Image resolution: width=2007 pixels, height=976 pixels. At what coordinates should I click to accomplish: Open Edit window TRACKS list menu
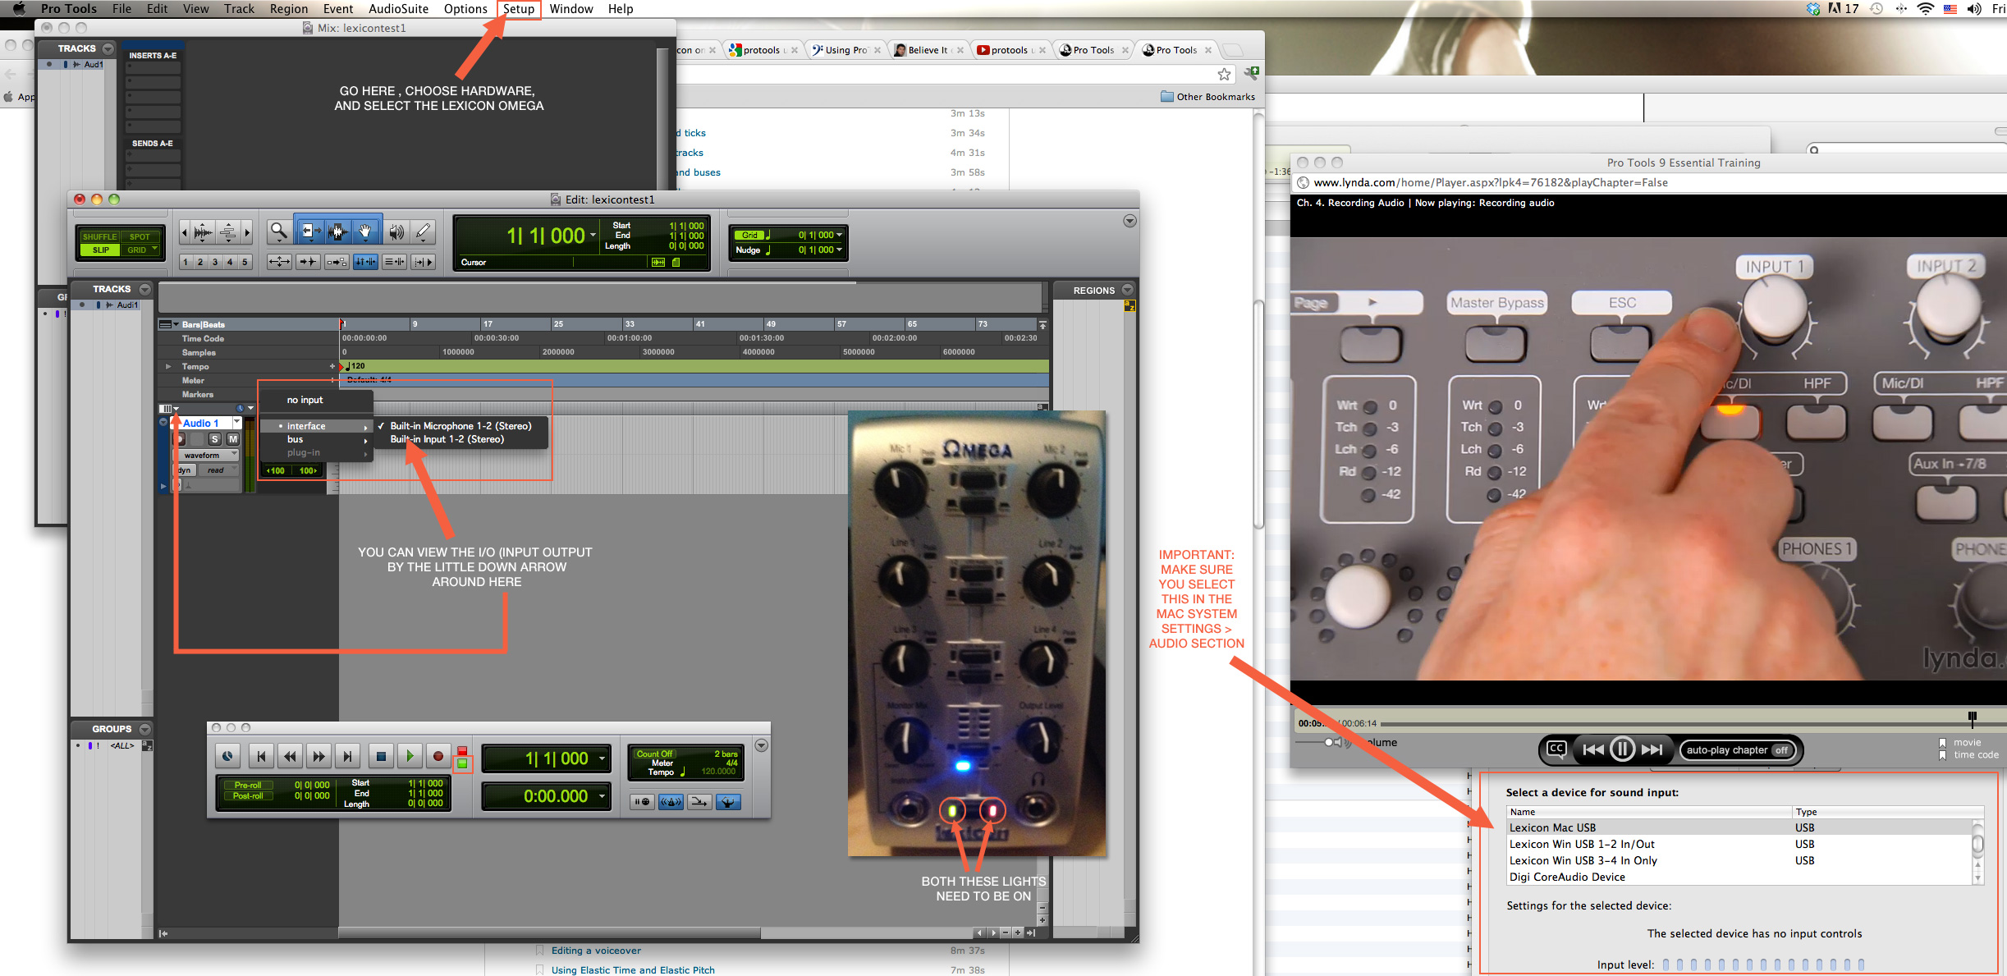145,289
